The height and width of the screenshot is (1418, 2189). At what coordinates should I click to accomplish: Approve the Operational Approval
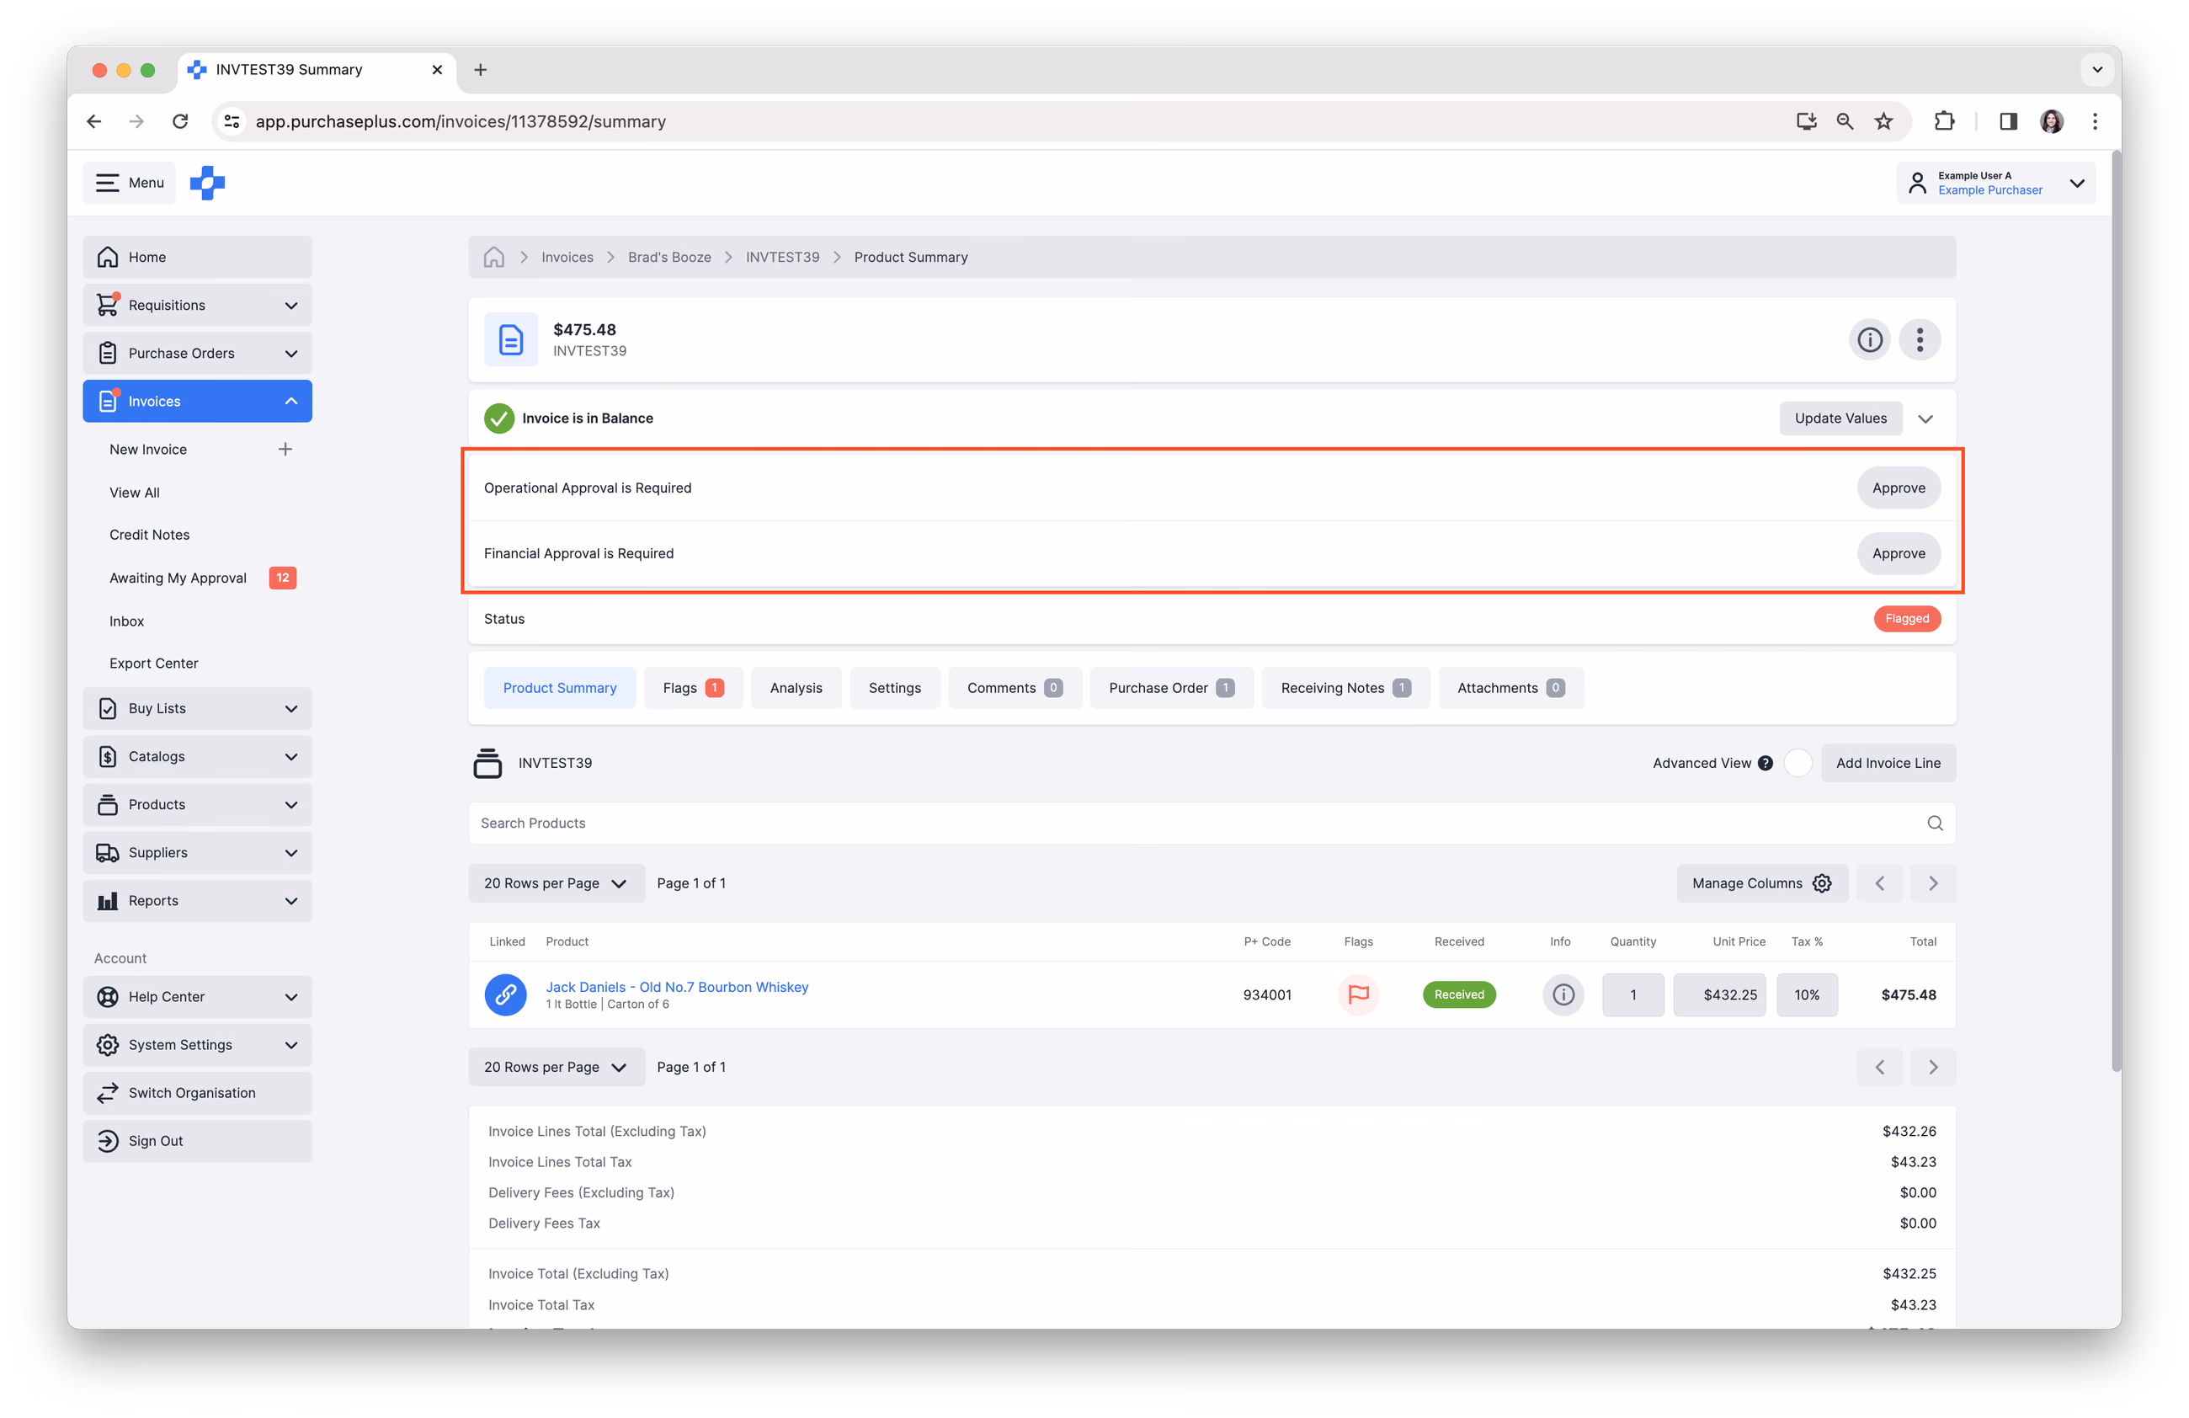click(1899, 488)
